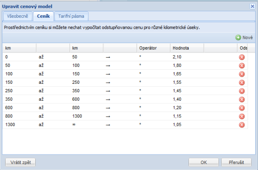Delete the 800 až 1300 km price row
258x170 pixels.
pos(242,117)
